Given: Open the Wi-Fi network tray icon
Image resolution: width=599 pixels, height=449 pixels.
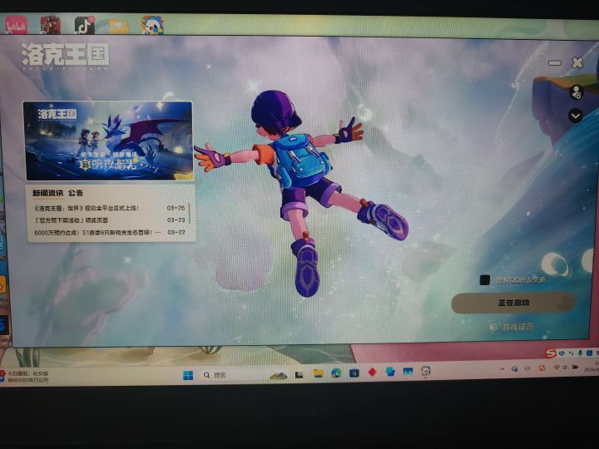Looking at the screenshot, I should pyautogui.click(x=557, y=368).
